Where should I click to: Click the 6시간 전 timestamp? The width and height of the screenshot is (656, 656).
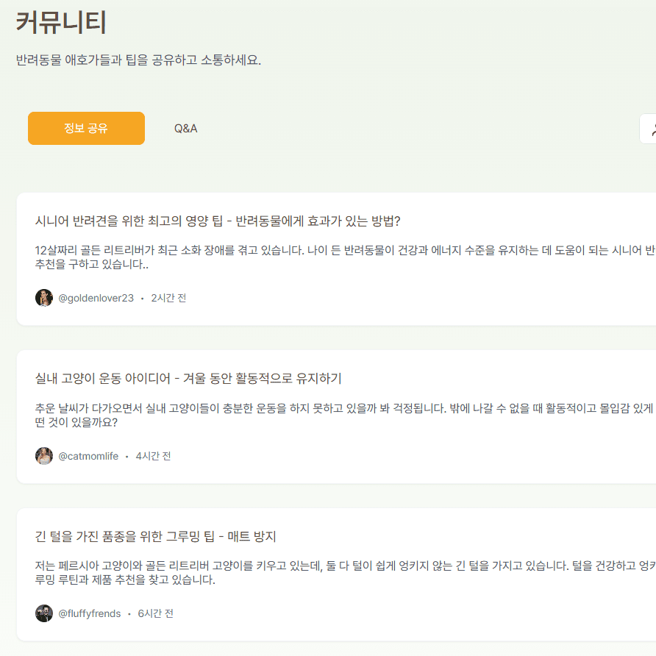154,613
